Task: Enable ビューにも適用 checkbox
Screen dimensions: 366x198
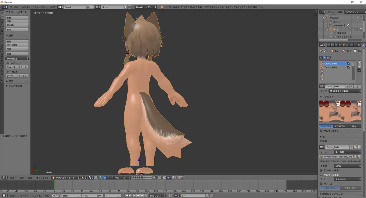Action: tap(321, 170)
